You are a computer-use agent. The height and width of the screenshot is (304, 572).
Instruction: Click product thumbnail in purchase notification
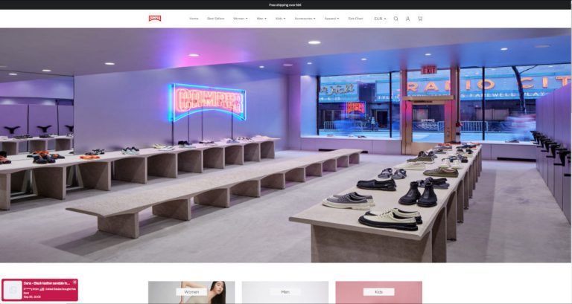[x=13, y=290]
